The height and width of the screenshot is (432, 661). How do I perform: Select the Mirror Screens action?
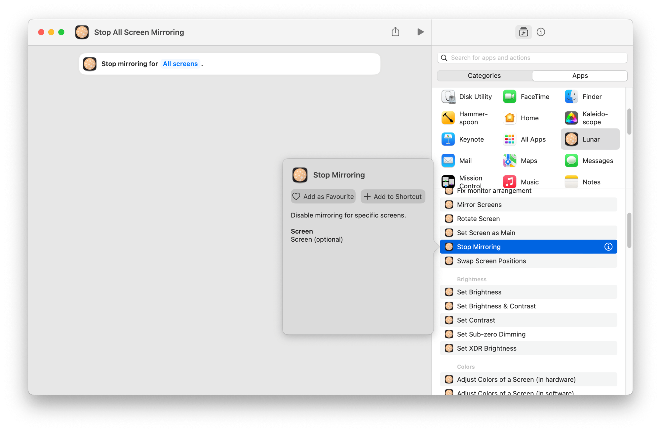click(479, 205)
